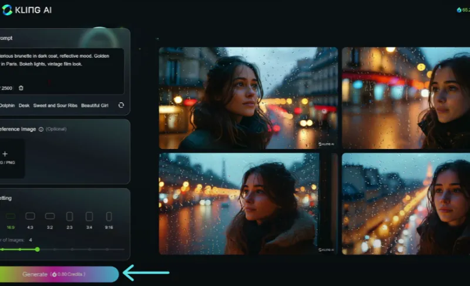This screenshot has width=470, height=286.
Task: Select the 4:3 aspect ratio
Action: coord(30,217)
